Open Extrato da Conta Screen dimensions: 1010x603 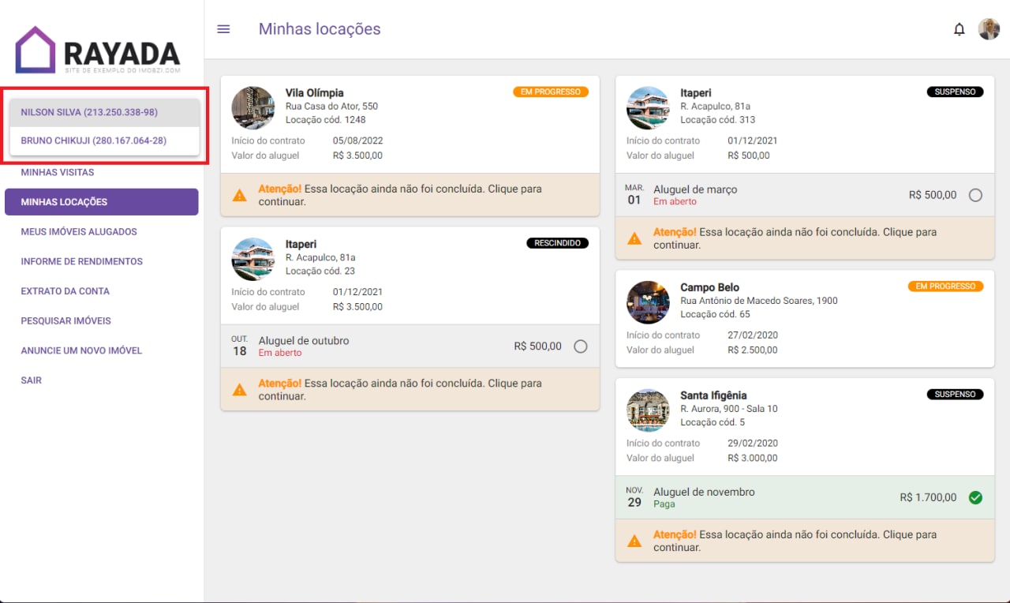[x=65, y=291]
